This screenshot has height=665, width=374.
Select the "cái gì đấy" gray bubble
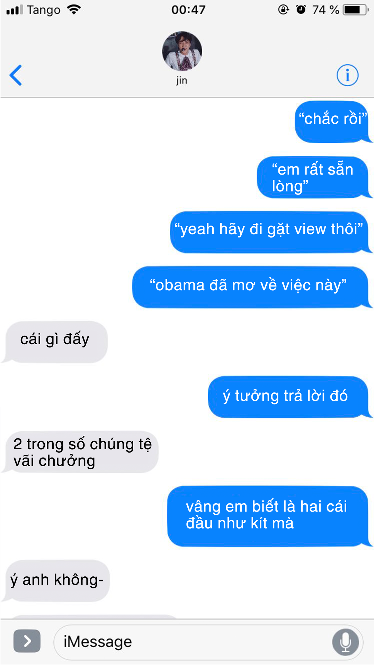[x=55, y=342]
